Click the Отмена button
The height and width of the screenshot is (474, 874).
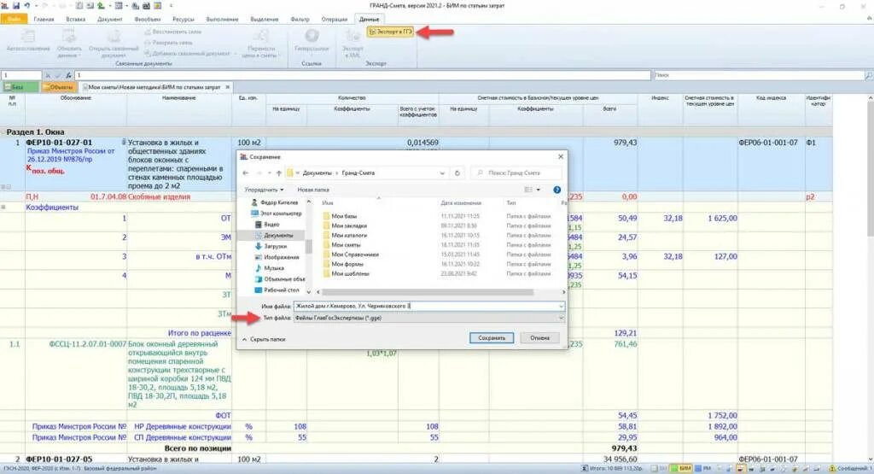coord(539,338)
